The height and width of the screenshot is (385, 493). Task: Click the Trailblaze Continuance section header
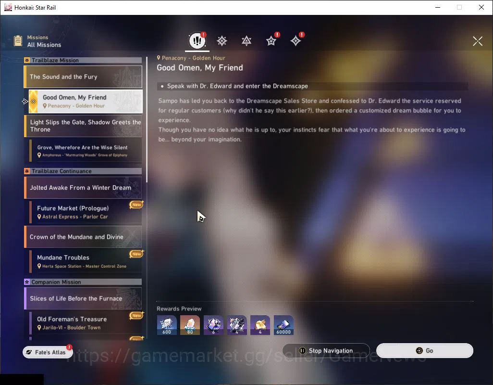click(83, 171)
